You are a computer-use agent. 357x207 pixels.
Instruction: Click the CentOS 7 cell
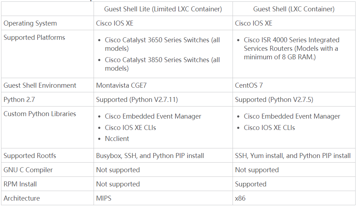(249, 85)
